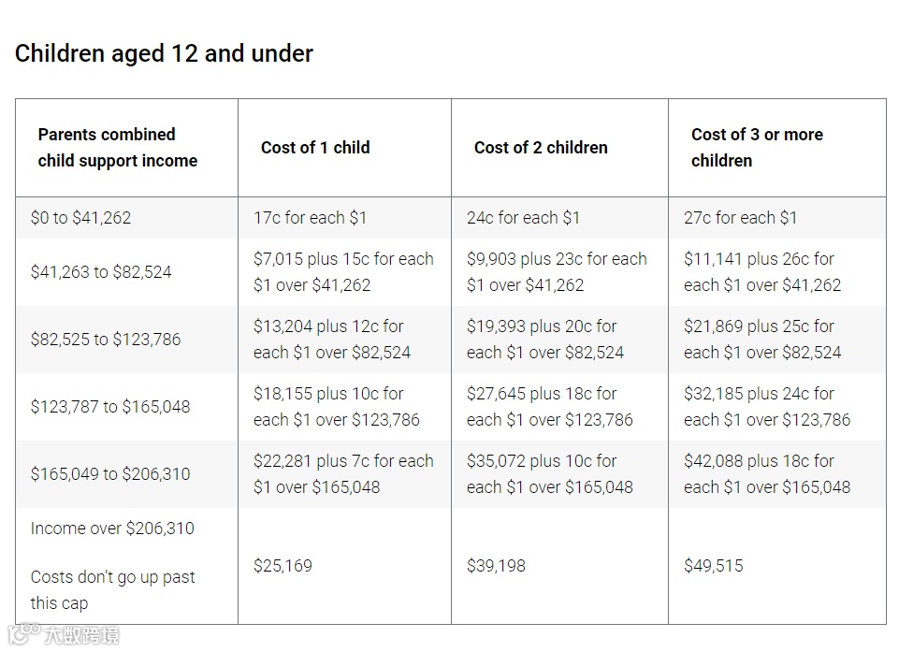Click the '$22,281 plus 7c' cost cell
Image resolution: width=913 pixels, height=652 pixels.
(x=343, y=474)
